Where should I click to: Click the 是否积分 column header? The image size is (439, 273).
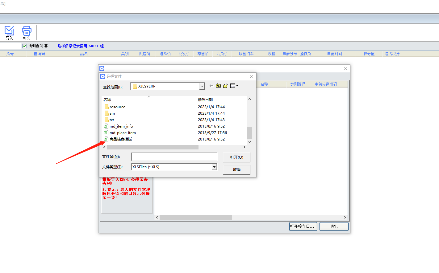pos(392,54)
